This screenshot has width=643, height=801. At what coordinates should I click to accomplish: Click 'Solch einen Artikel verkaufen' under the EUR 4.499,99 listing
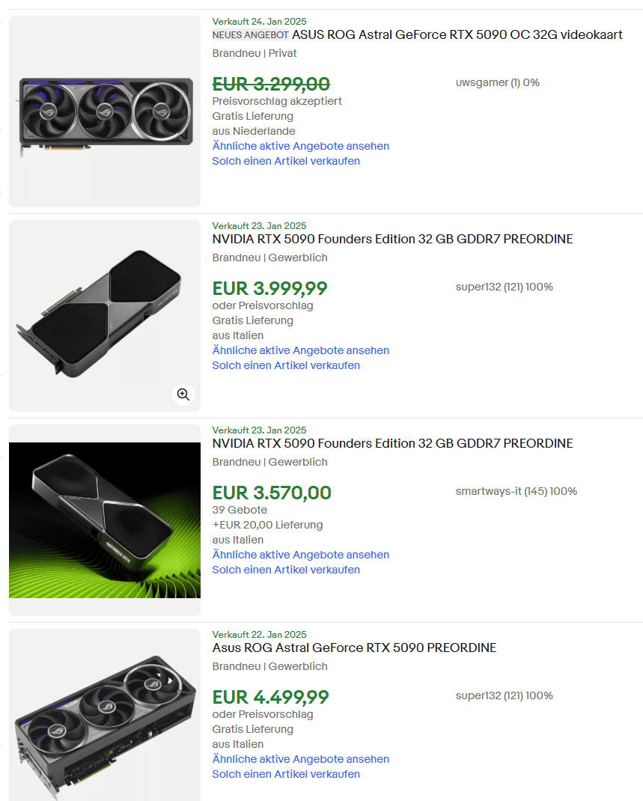click(286, 774)
